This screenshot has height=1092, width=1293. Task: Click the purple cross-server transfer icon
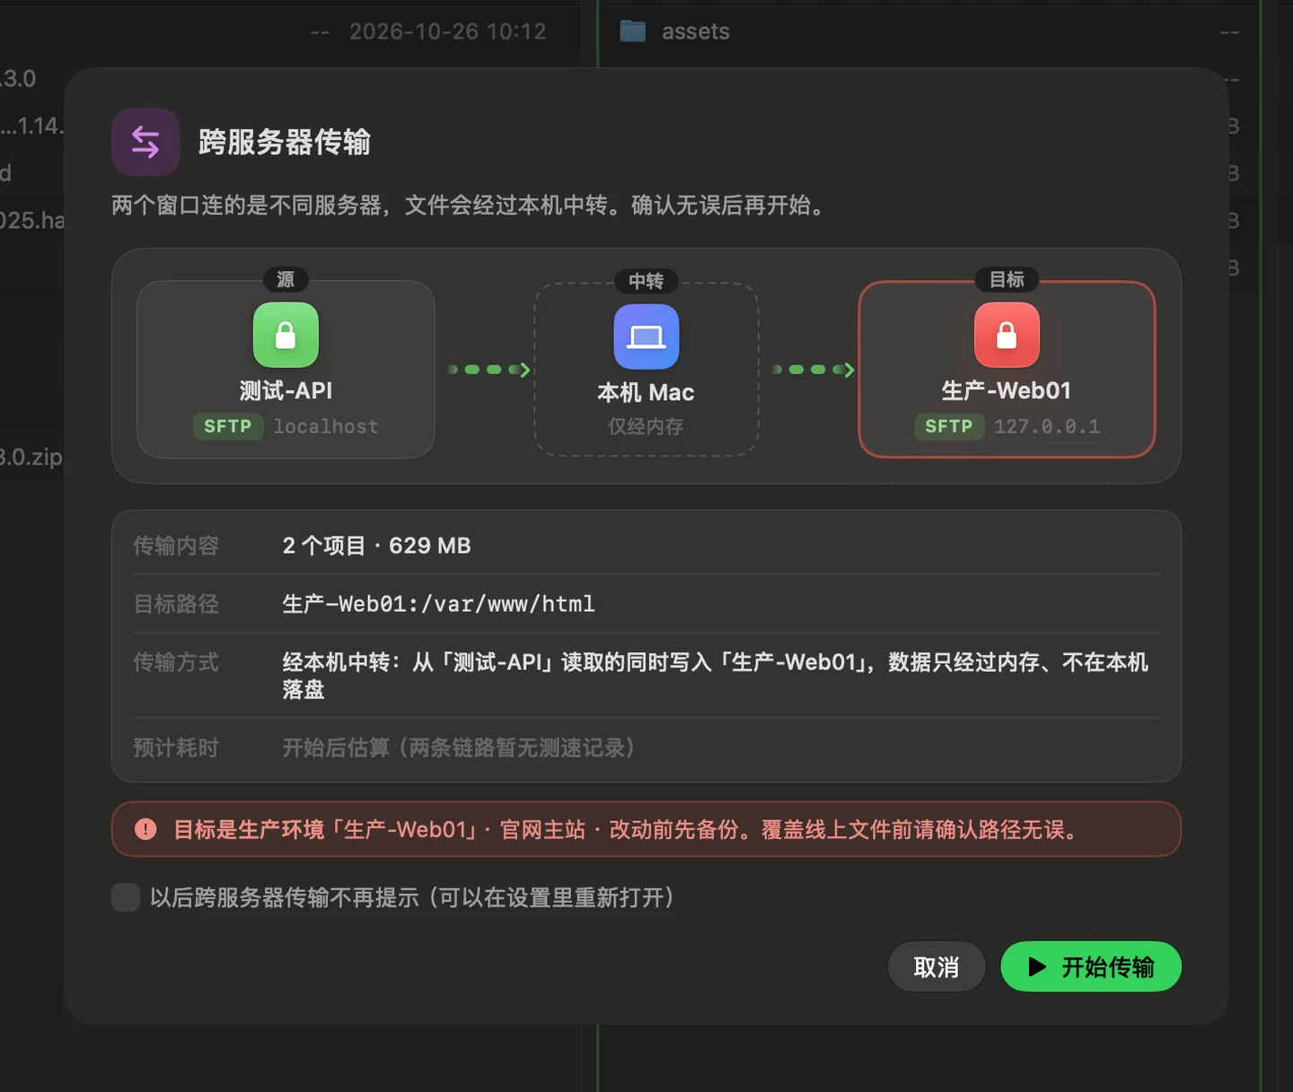click(145, 142)
